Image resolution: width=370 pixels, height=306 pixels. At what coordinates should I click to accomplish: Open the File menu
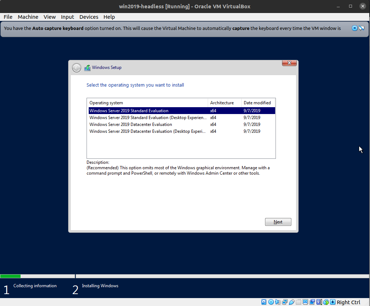[8, 17]
